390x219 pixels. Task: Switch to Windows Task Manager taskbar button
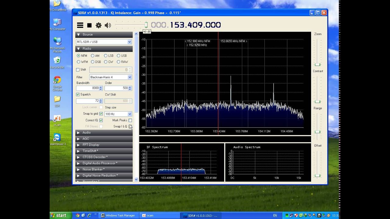tap(119, 215)
